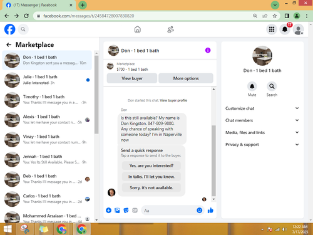Open Chrome tab search dropdown
This screenshot has width=313, height=235.
coord(275,5)
